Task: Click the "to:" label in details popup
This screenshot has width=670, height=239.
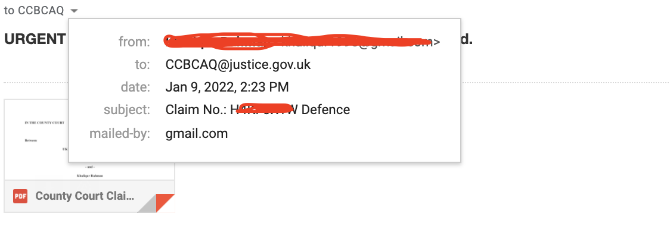Action: click(142, 64)
